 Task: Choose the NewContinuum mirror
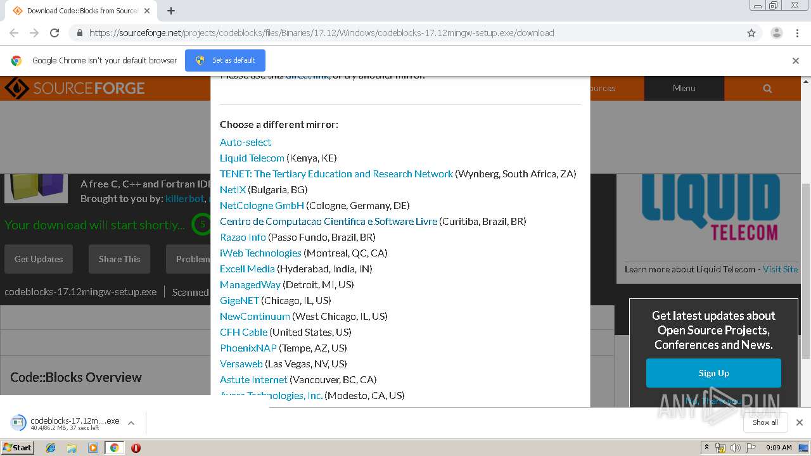[x=255, y=316]
